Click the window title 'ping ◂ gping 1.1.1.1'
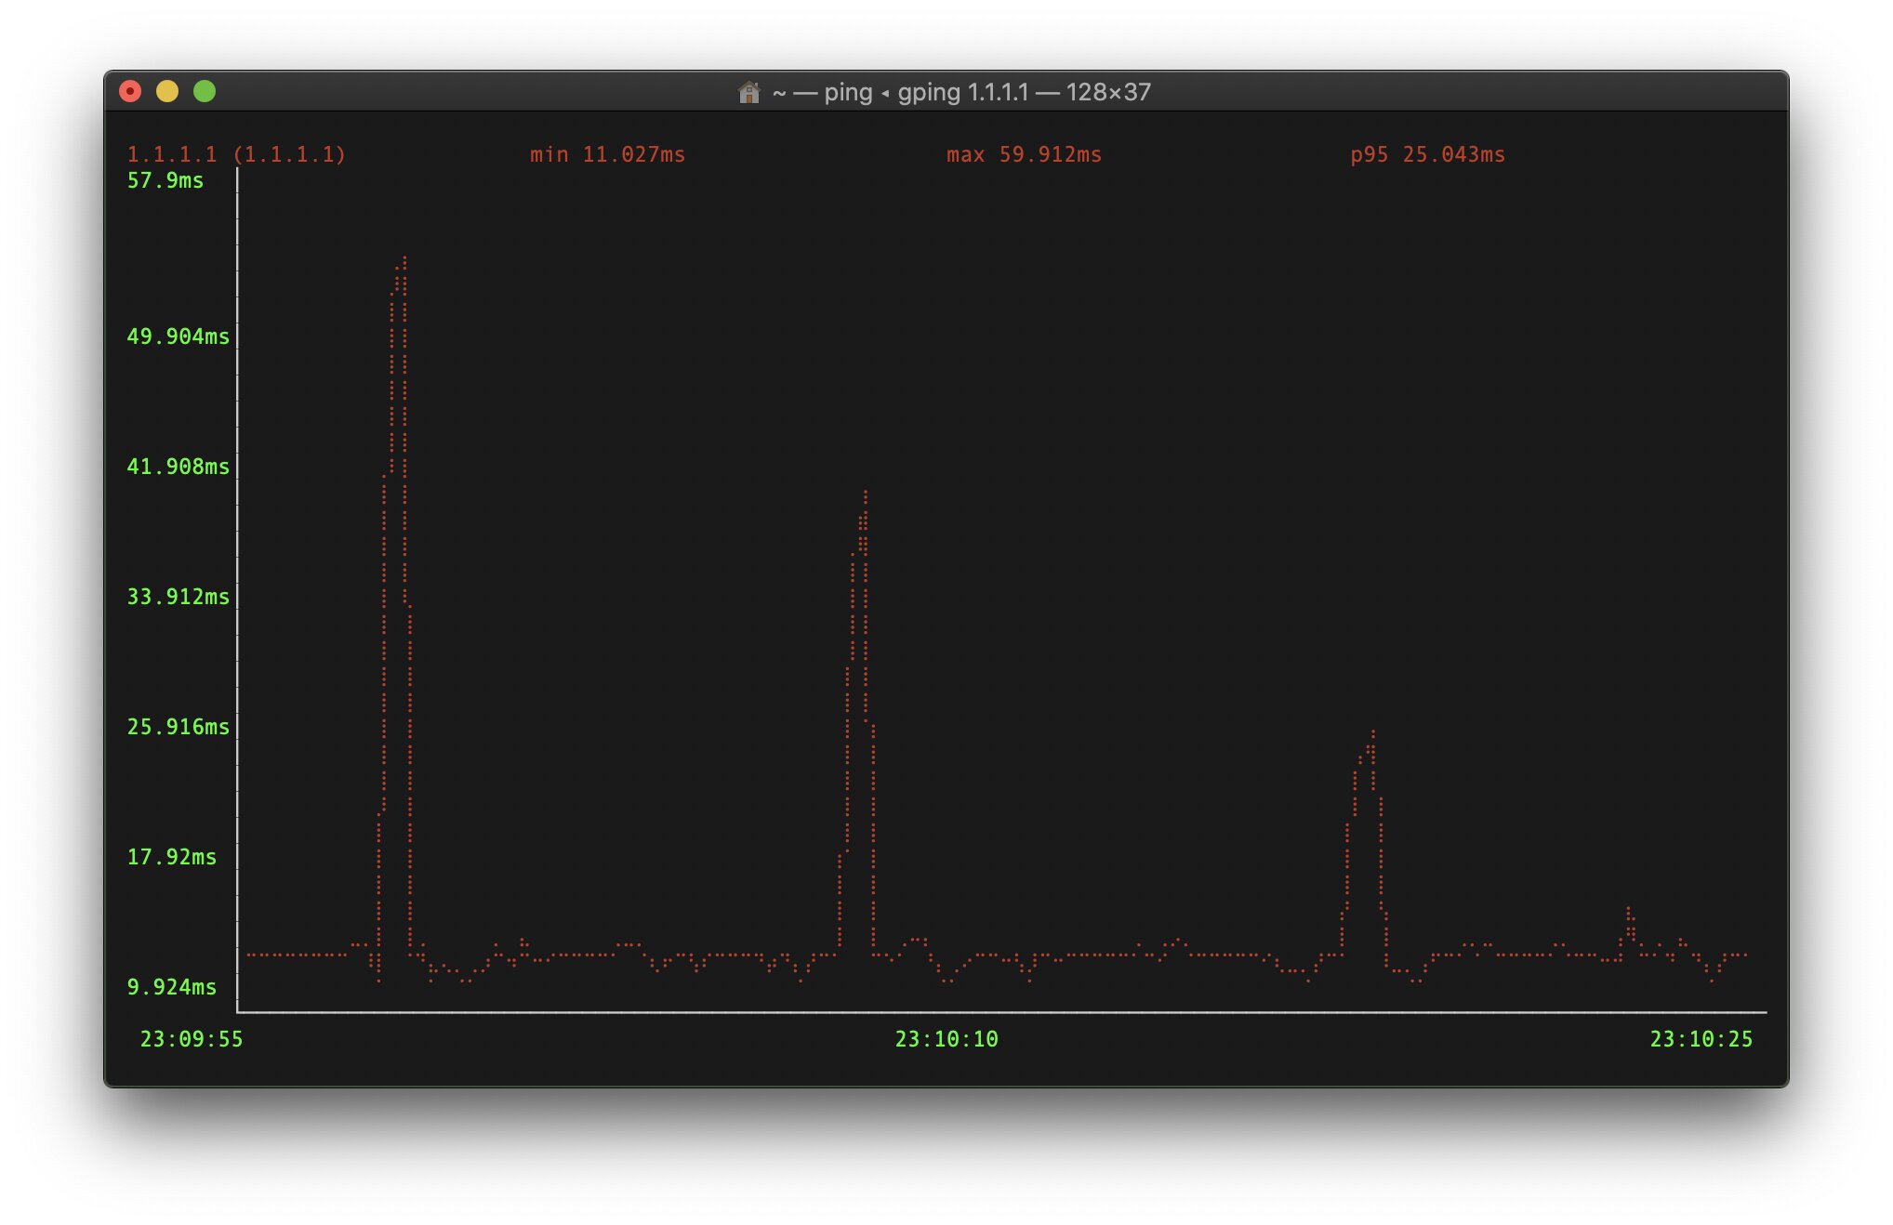 [927, 92]
